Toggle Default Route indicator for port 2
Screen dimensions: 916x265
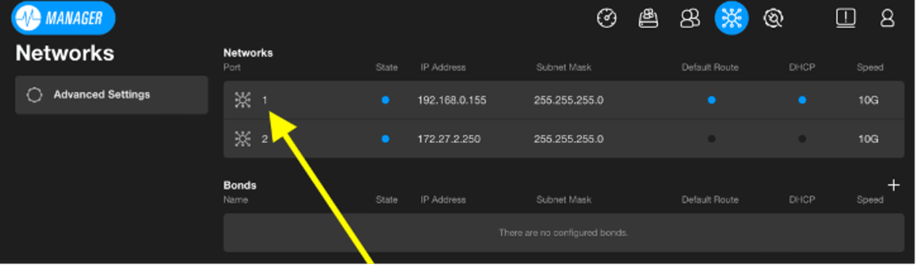[x=711, y=139]
